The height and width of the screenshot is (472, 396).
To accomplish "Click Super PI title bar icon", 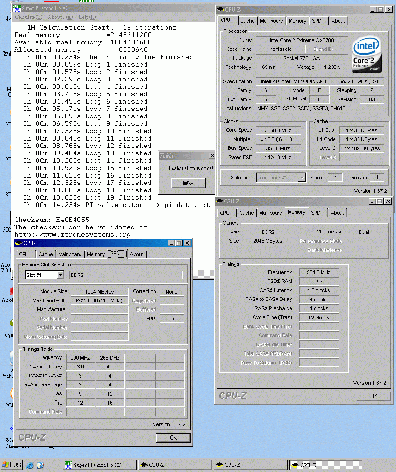I will click(x=17, y=8).
